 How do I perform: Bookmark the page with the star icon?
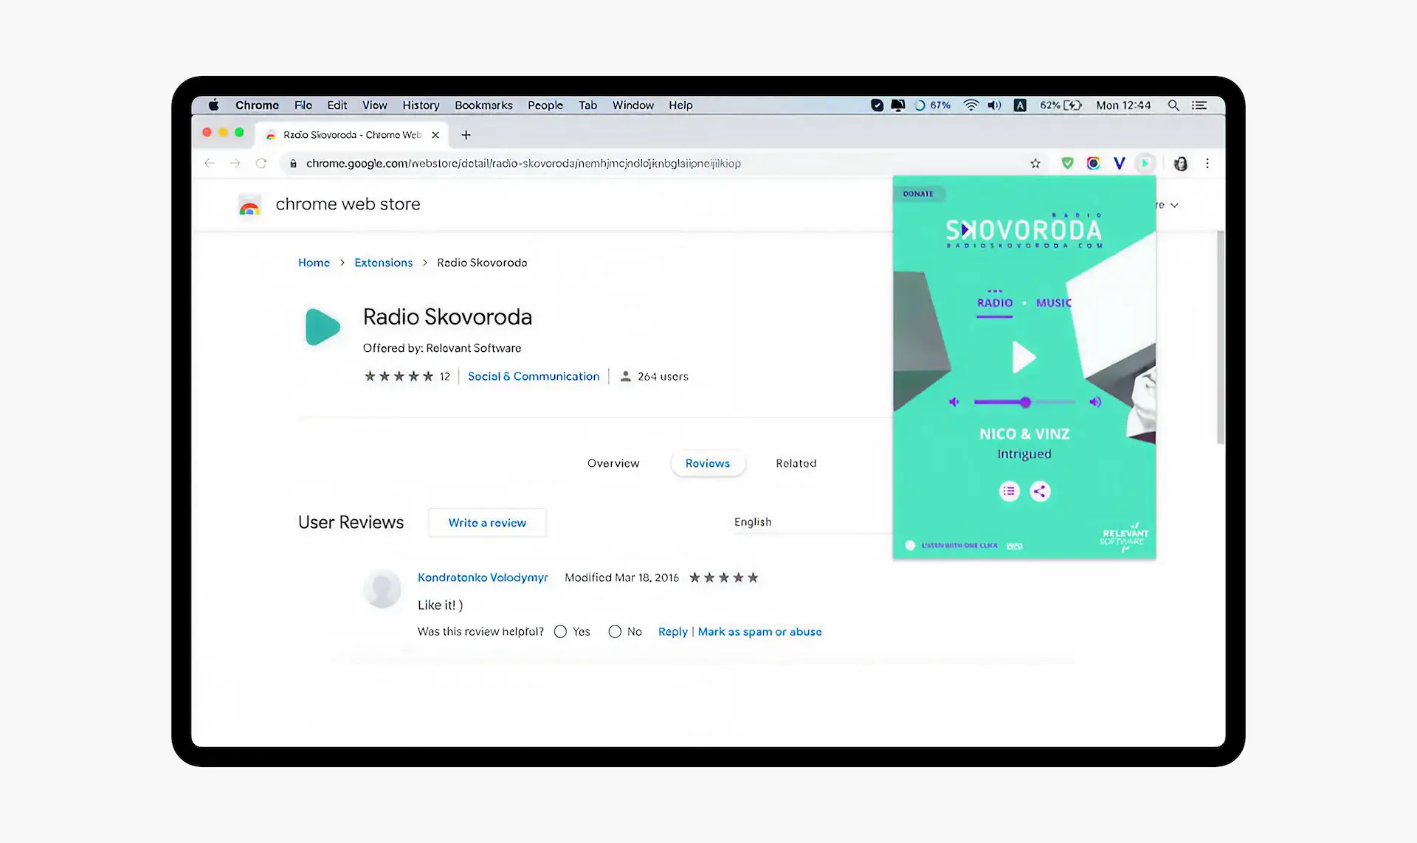point(1035,163)
